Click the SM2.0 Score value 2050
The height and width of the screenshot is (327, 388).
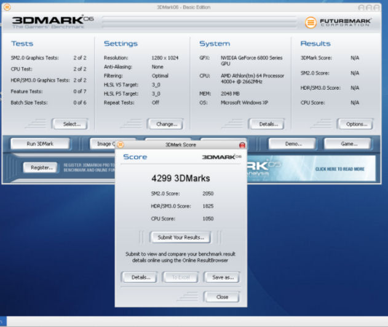point(208,194)
